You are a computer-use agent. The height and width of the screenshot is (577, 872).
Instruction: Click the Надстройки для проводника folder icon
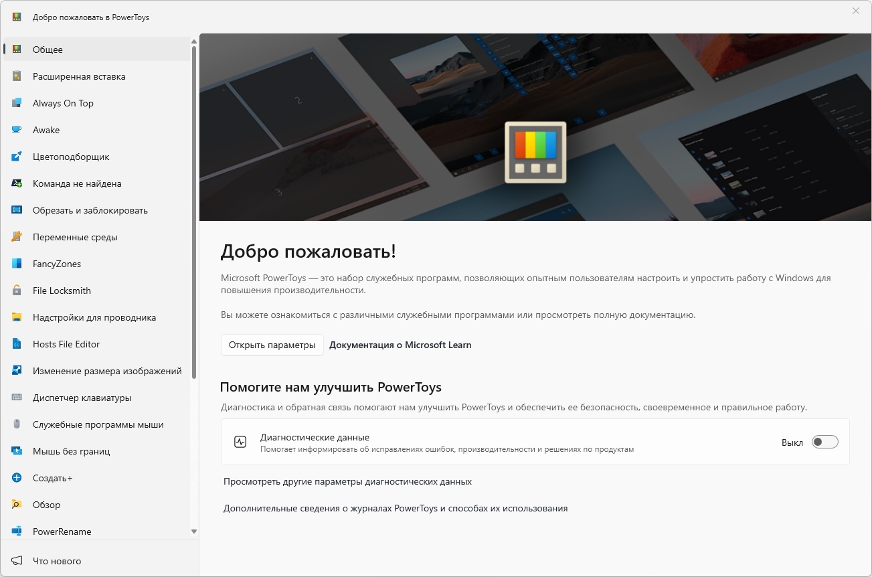click(x=17, y=317)
